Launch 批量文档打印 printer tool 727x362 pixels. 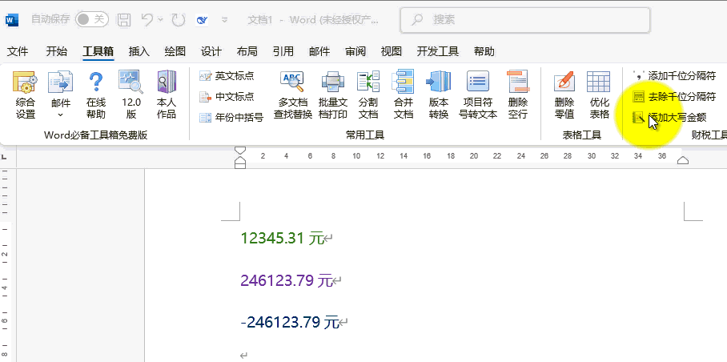[x=332, y=95]
